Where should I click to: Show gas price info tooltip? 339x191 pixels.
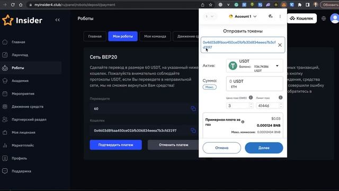coord(251,98)
